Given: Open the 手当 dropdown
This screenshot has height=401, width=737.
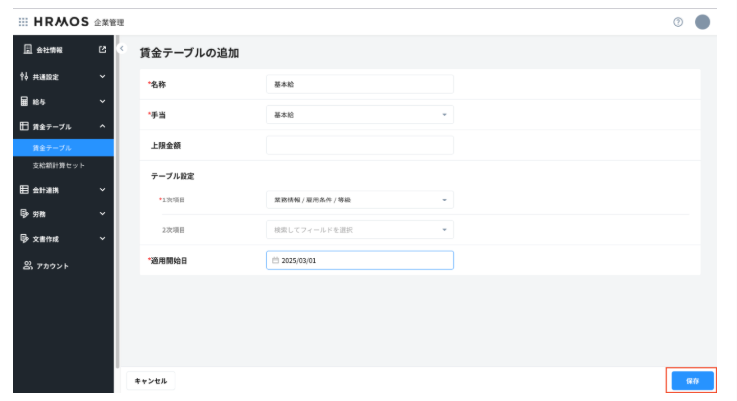Looking at the screenshot, I should (x=359, y=115).
